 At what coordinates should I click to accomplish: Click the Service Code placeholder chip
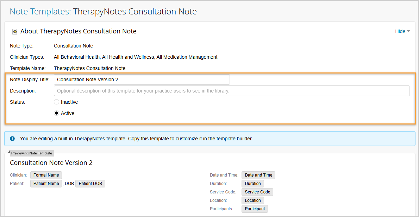click(257, 192)
